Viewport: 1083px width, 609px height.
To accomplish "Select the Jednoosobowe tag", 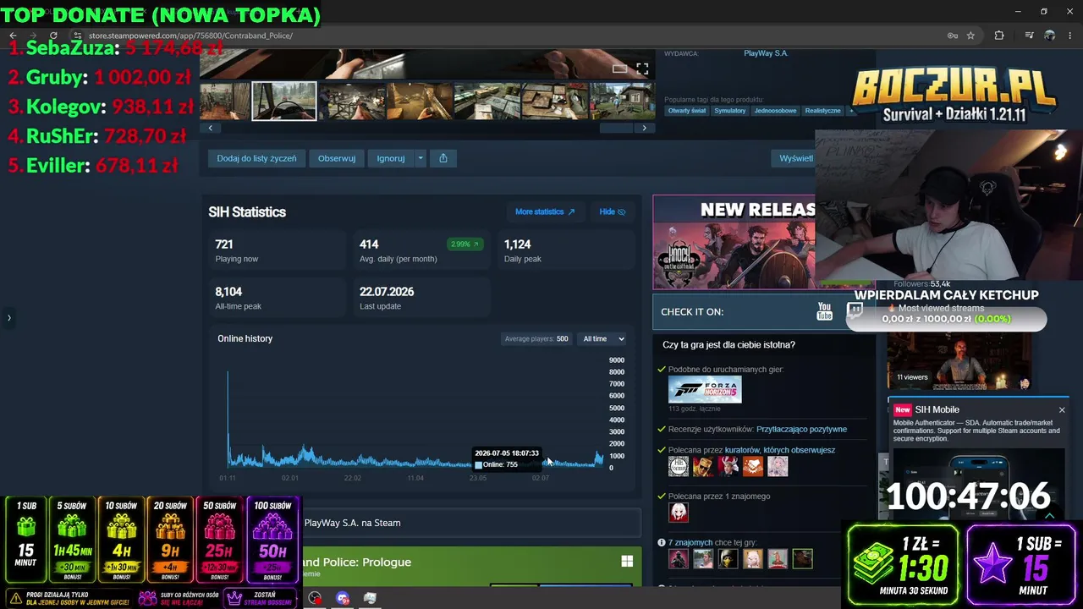I will click(x=775, y=111).
